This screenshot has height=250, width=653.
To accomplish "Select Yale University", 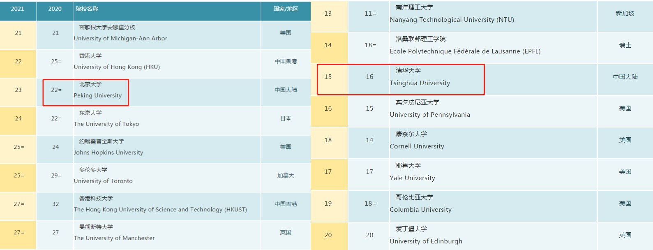I will [413, 178].
